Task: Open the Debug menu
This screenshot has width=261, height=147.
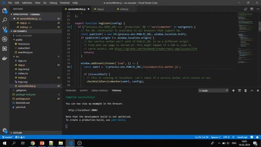Action: (x=53, y=3)
